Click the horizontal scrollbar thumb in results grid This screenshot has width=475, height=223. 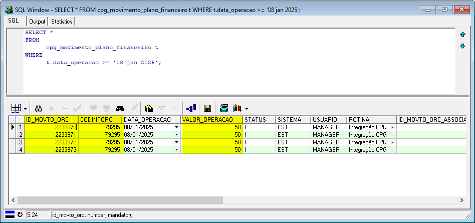(120, 200)
